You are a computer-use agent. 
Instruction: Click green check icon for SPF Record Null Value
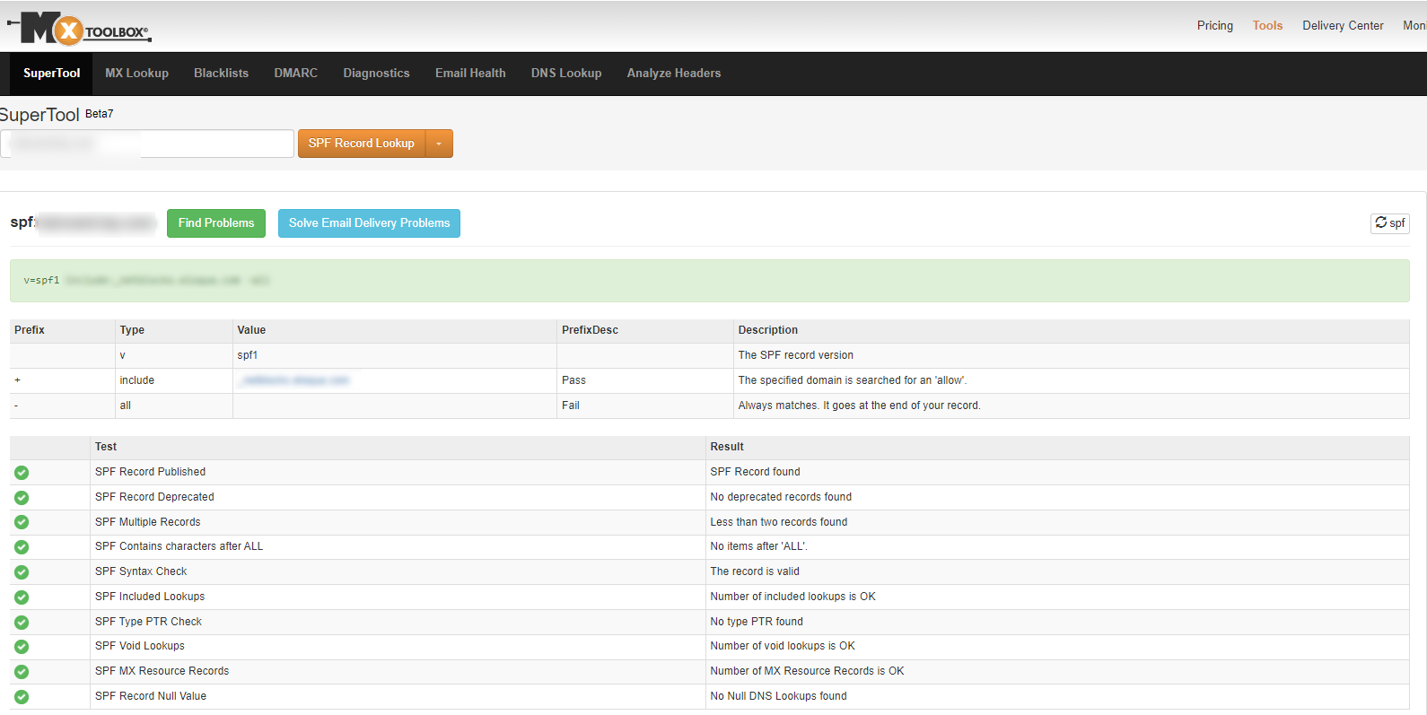coord(22,697)
